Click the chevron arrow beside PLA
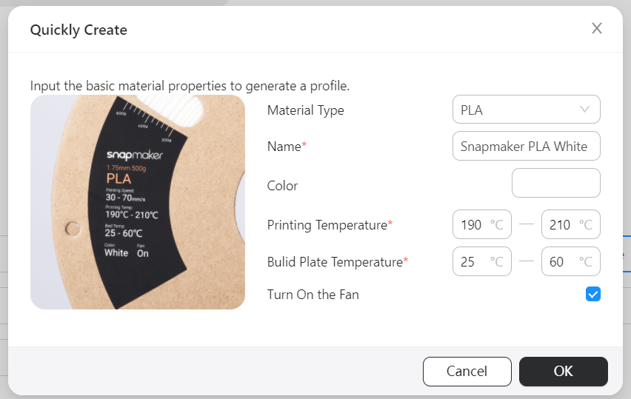Image resolution: width=631 pixels, height=399 pixels. (x=585, y=110)
